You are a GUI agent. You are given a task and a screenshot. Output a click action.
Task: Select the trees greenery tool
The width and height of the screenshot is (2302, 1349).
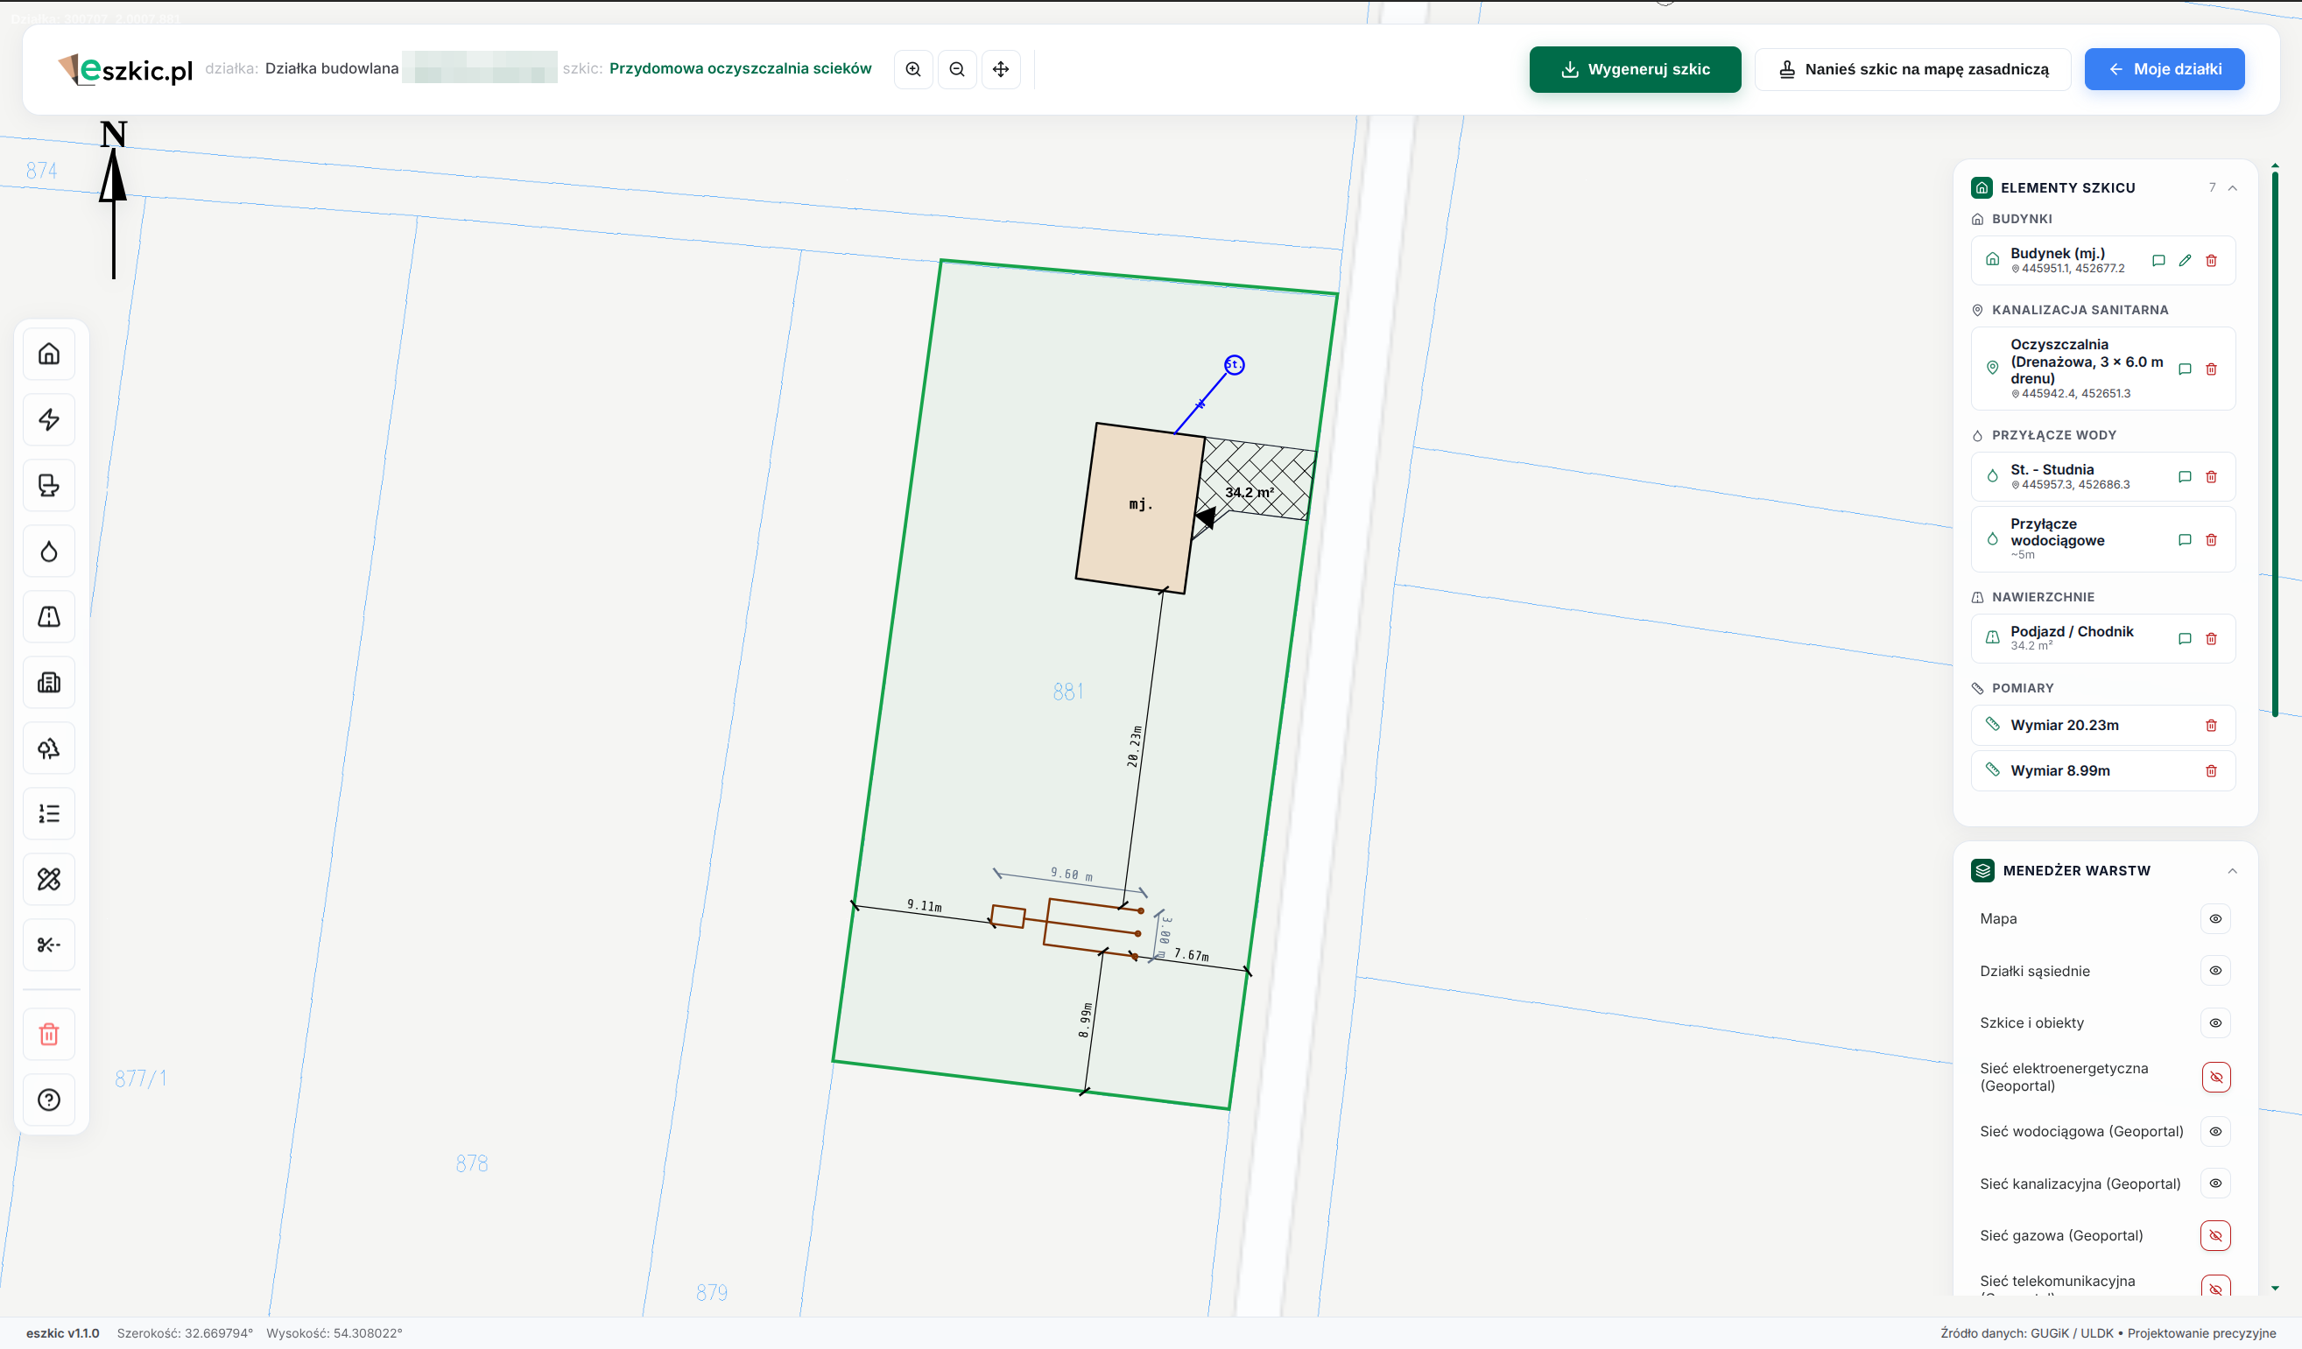(49, 748)
